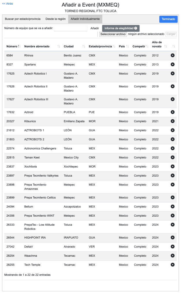Screen dimensions: 181x295
Task: Focus the team number input field
Action: coord(70,28)
